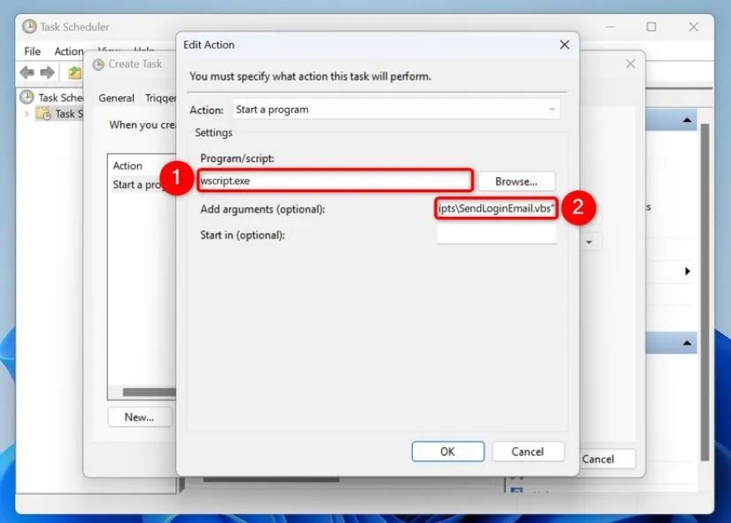Open the Action menu
Screen dimensions: 731x523
click(x=70, y=51)
